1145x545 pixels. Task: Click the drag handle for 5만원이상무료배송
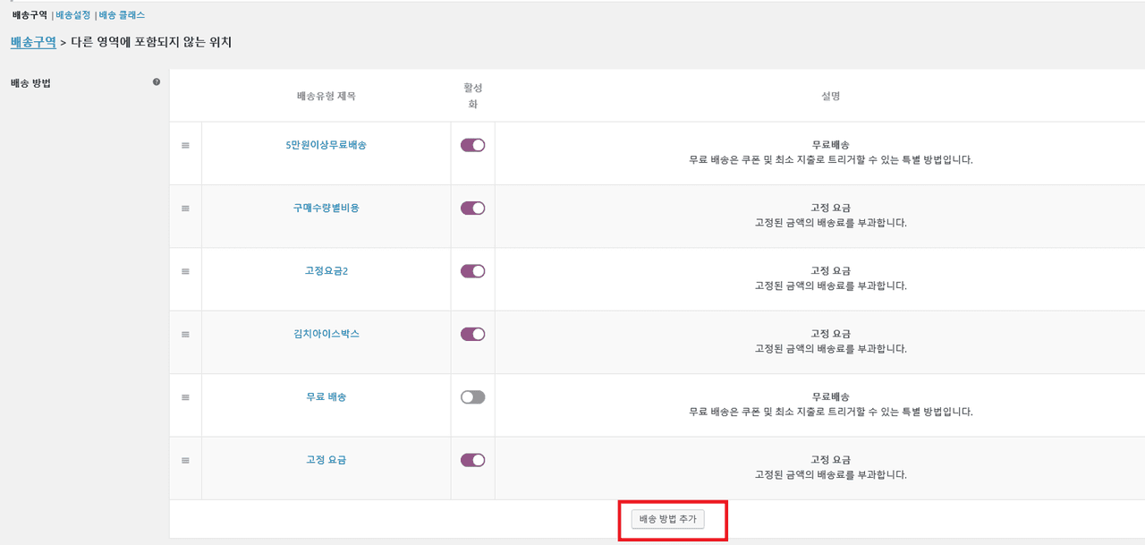(185, 145)
